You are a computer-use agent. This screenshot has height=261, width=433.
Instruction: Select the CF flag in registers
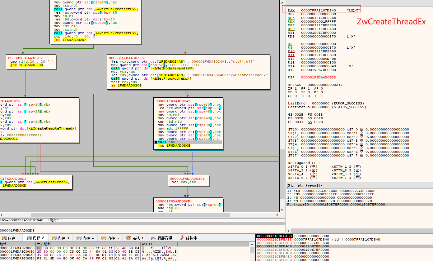[x=292, y=96]
